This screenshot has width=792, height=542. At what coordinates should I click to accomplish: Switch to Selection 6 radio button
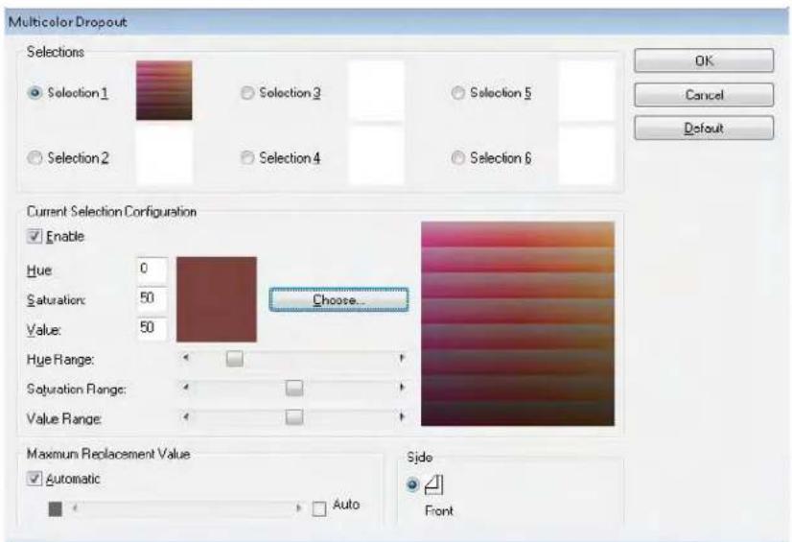[x=457, y=157]
